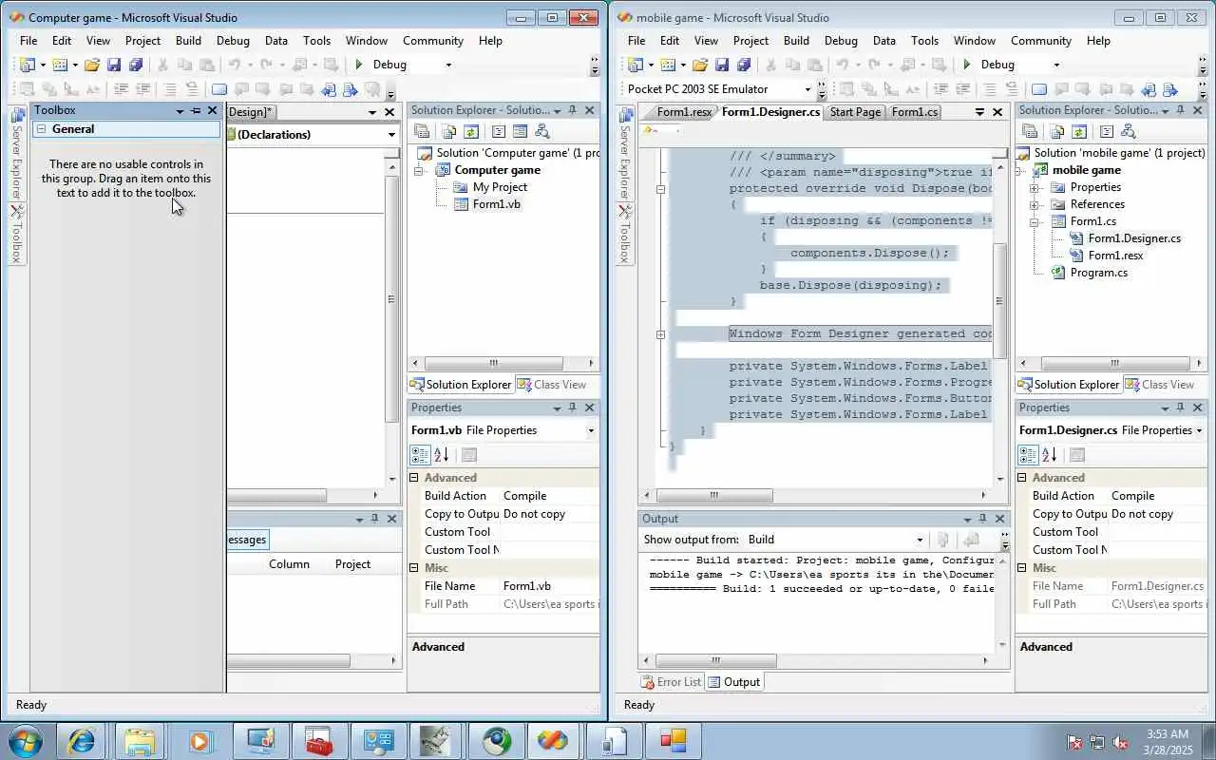Click mobile game code editor horizontal scrollbar
This screenshot has width=1216, height=760.
tap(815, 495)
